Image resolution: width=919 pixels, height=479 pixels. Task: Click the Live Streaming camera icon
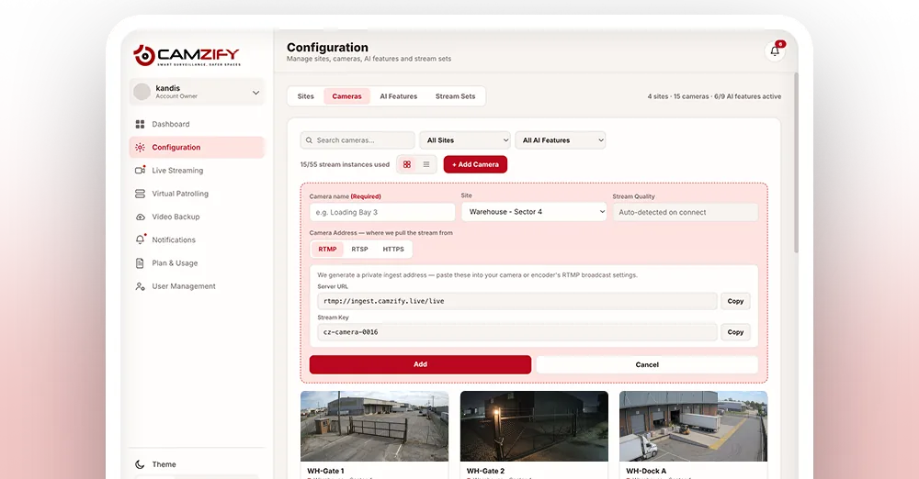click(140, 171)
